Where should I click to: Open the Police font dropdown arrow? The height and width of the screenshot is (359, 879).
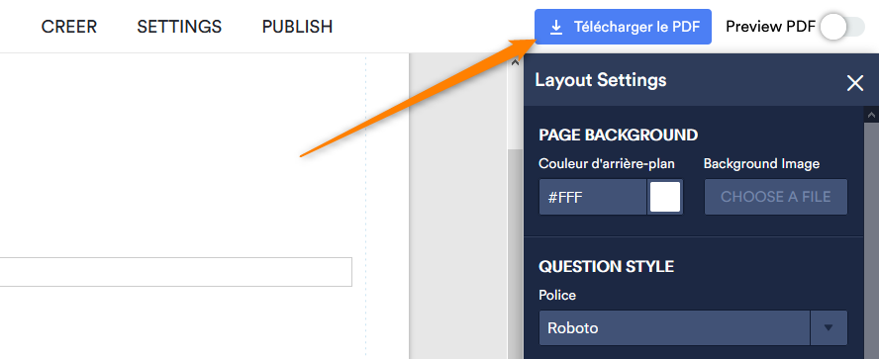(x=829, y=327)
